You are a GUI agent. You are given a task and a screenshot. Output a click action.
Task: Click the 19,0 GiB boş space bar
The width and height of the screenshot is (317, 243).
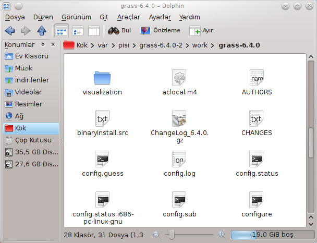(x=272, y=235)
